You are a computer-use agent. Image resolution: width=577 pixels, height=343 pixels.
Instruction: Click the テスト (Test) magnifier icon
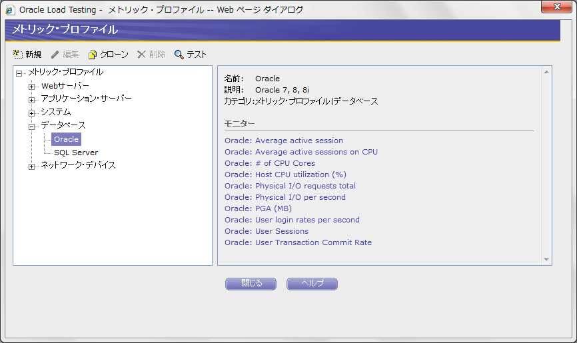179,55
